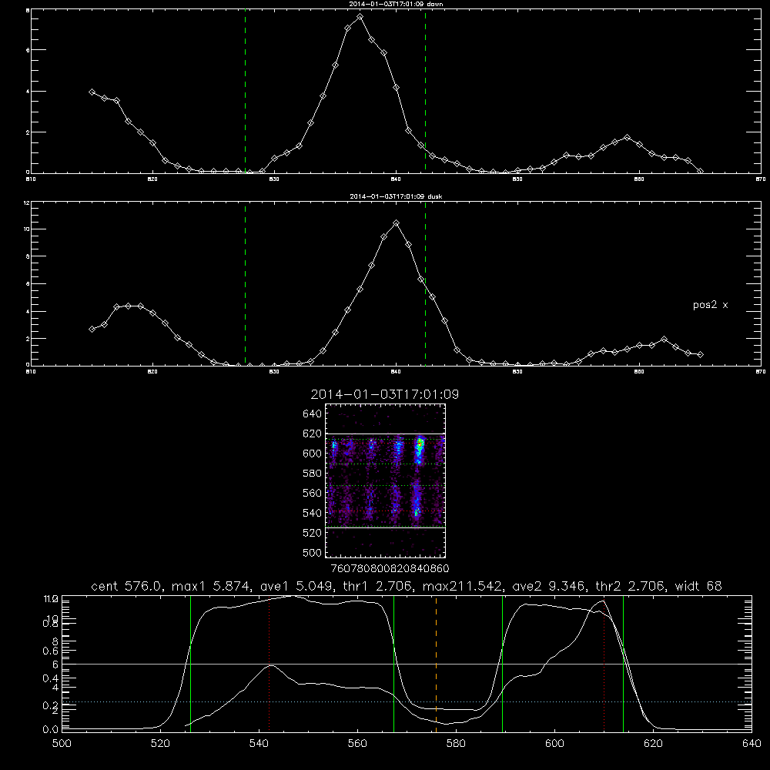Click the last data point of dawn curve
This screenshot has height=770, width=770.
tap(700, 172)
